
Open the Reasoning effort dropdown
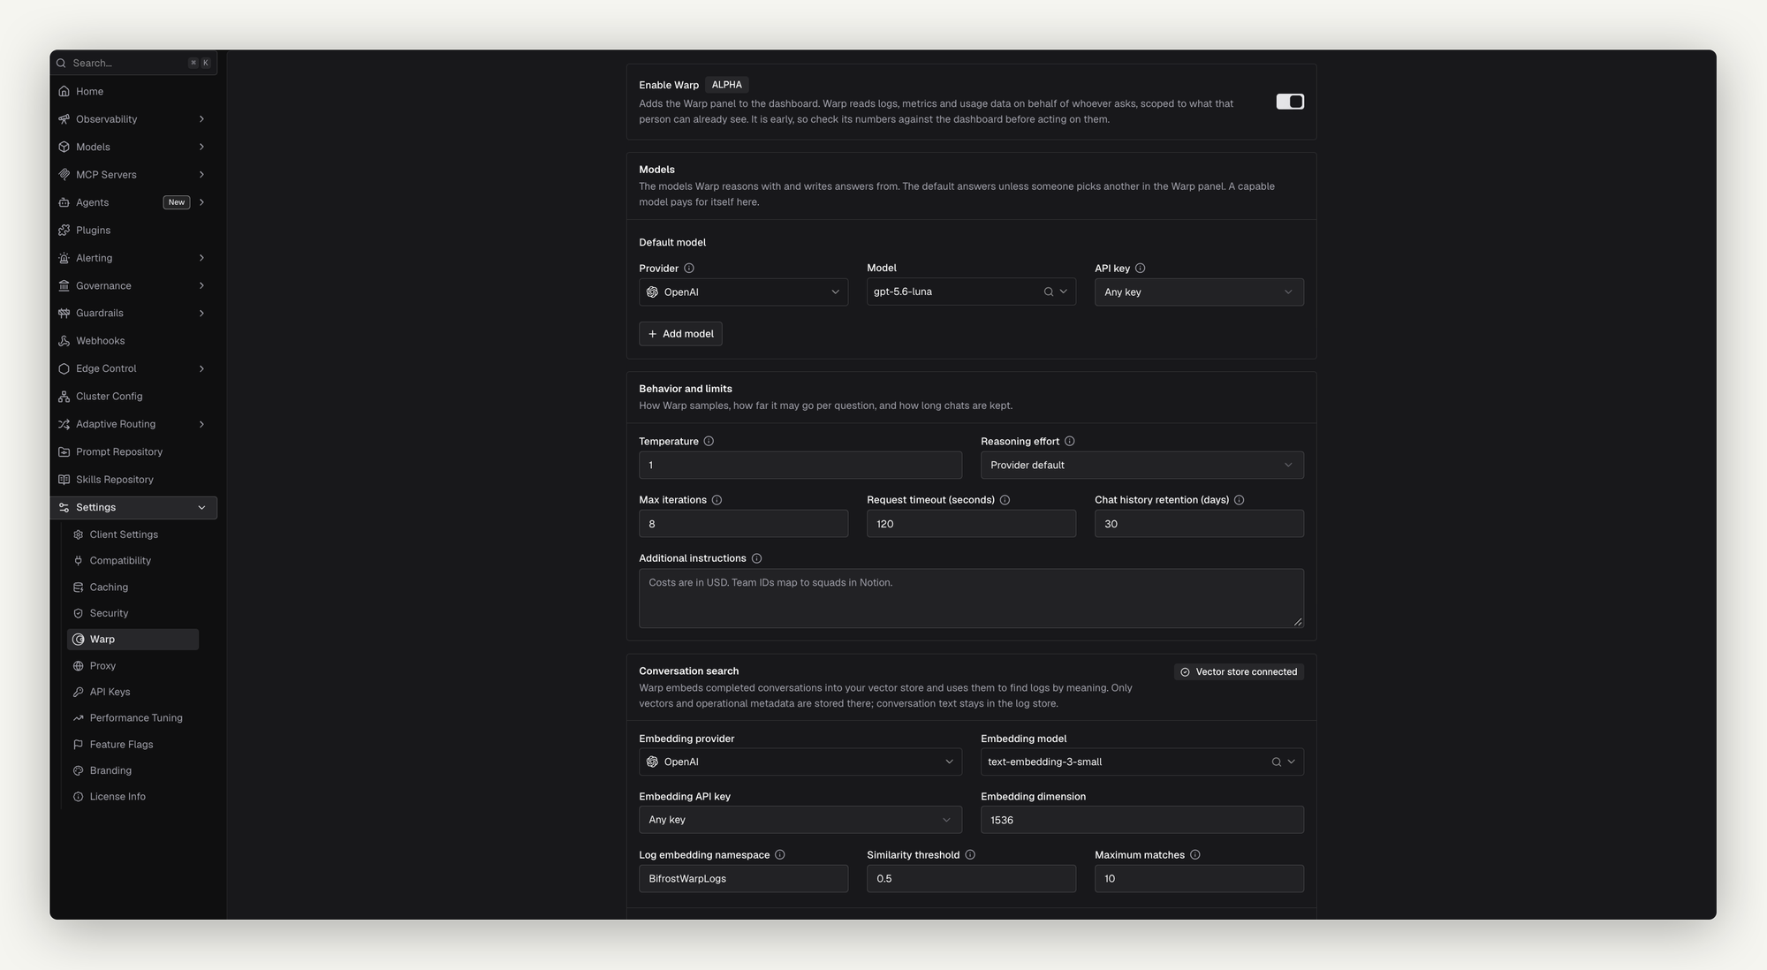coord(1141,466)
